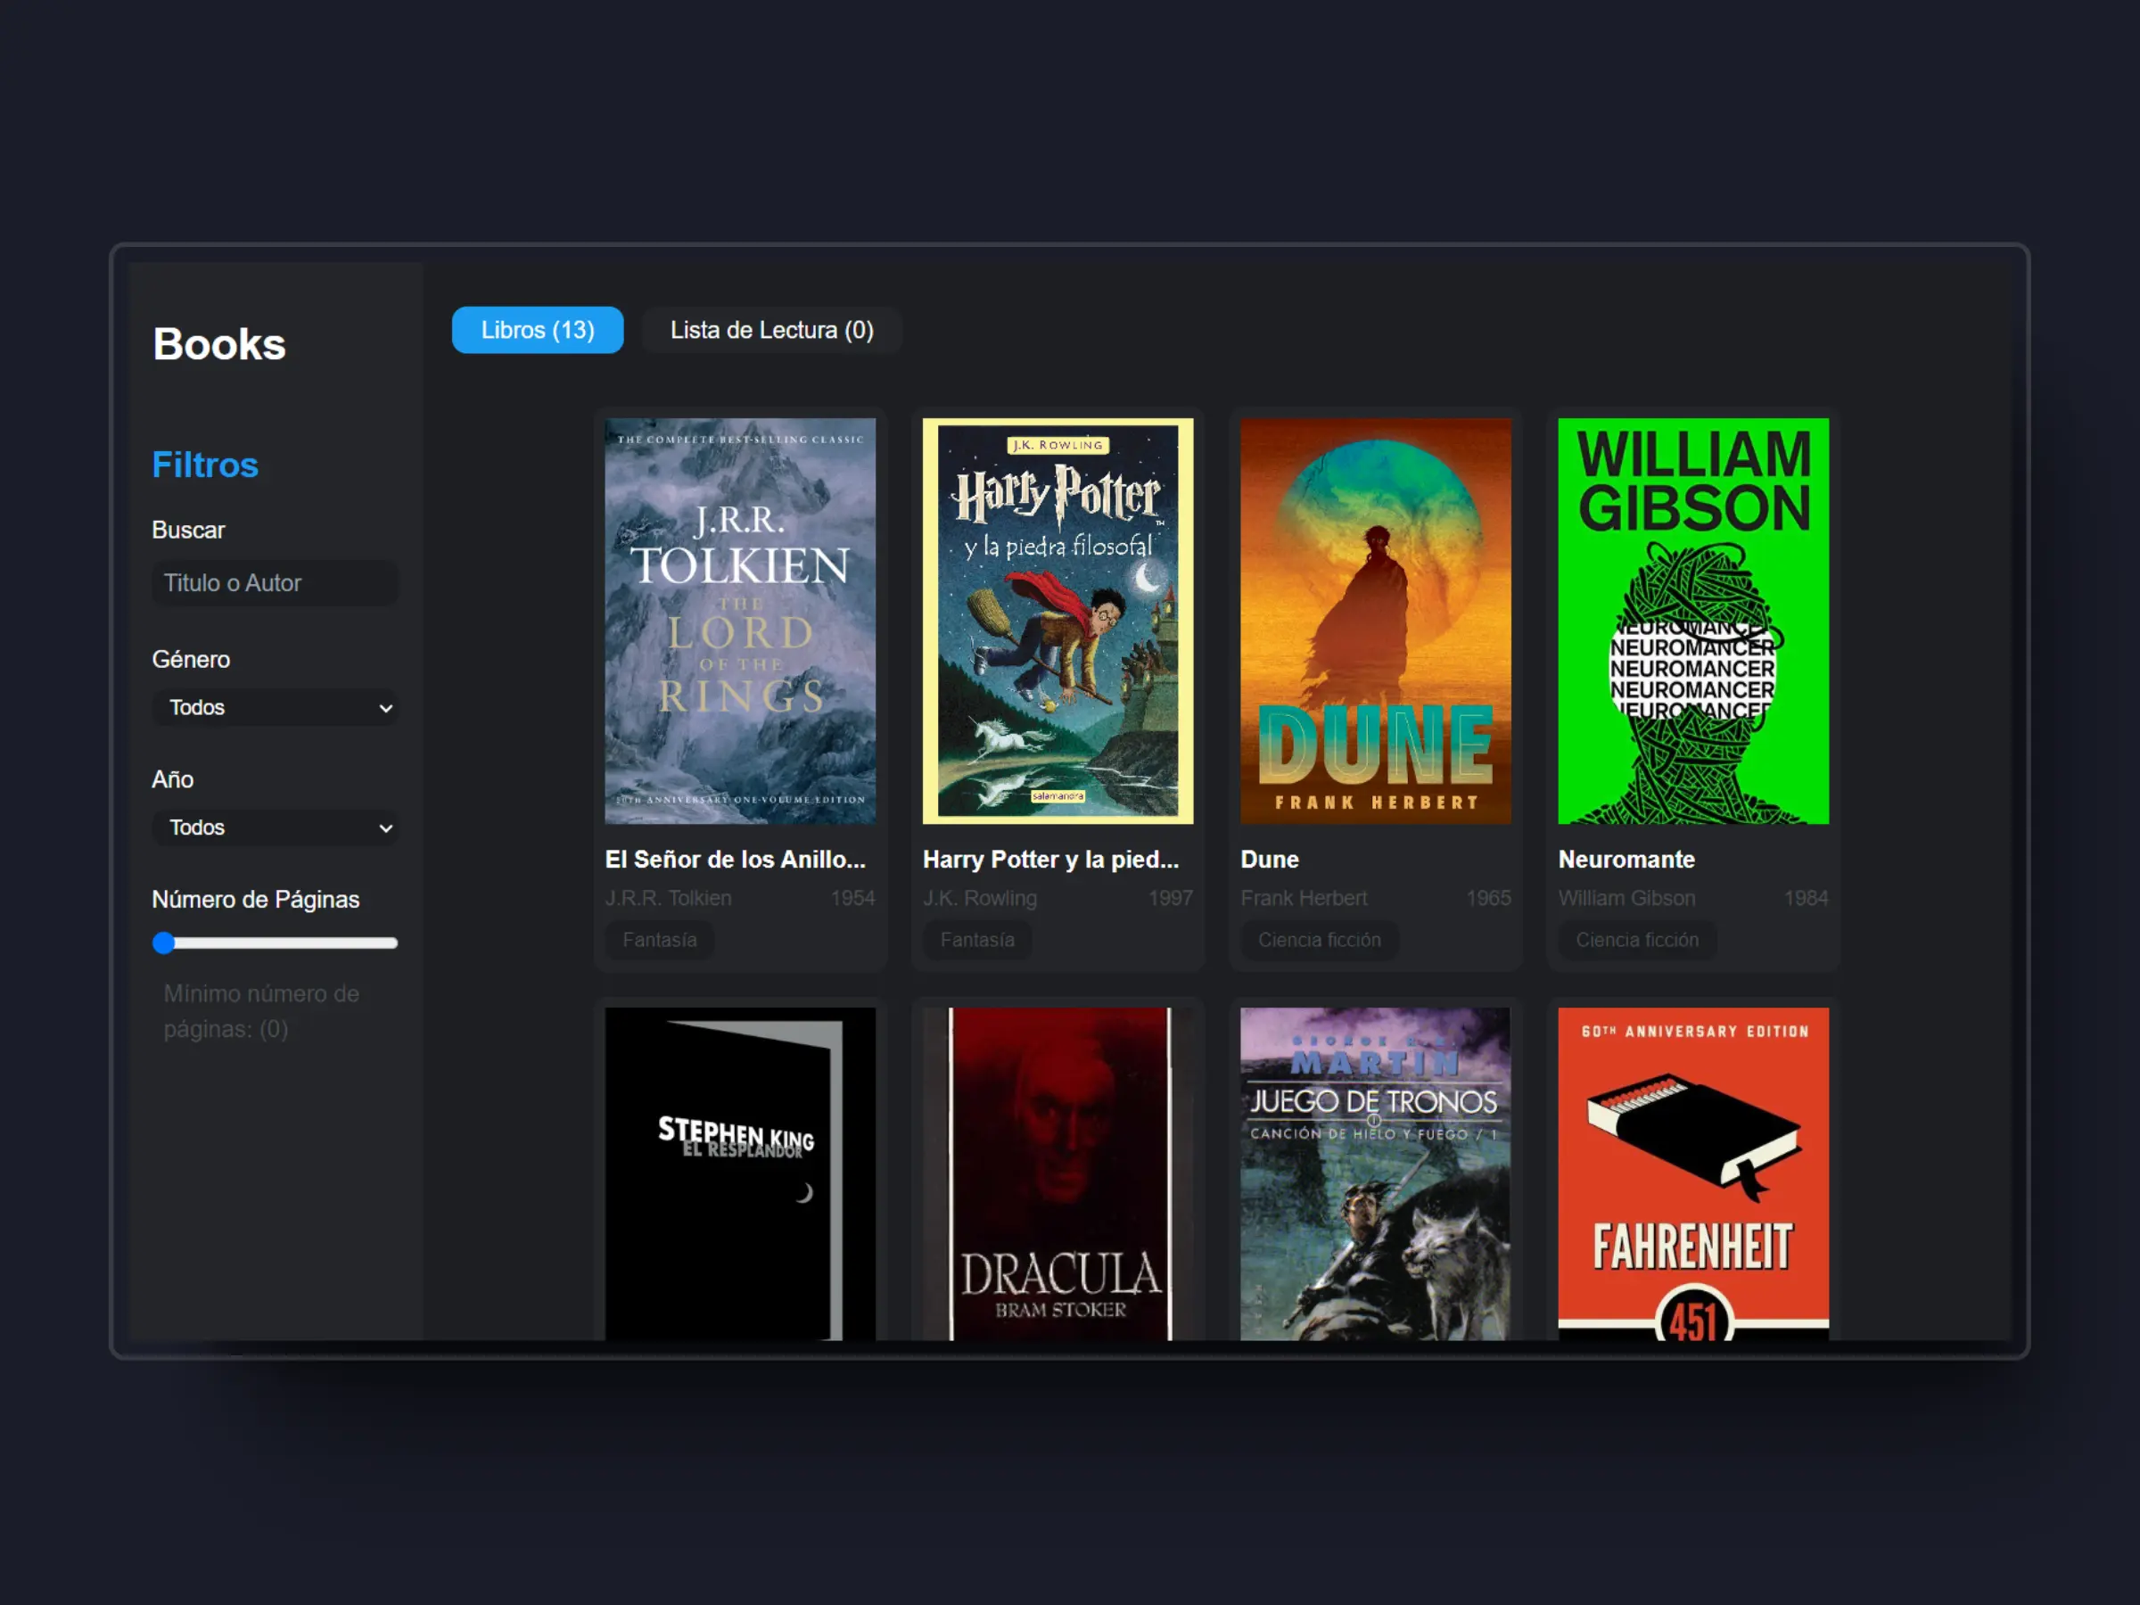The image size is (2140, 1605).
Task: Select the Stephen King El Resplandor cover
Action: (x=740, y=1173)
